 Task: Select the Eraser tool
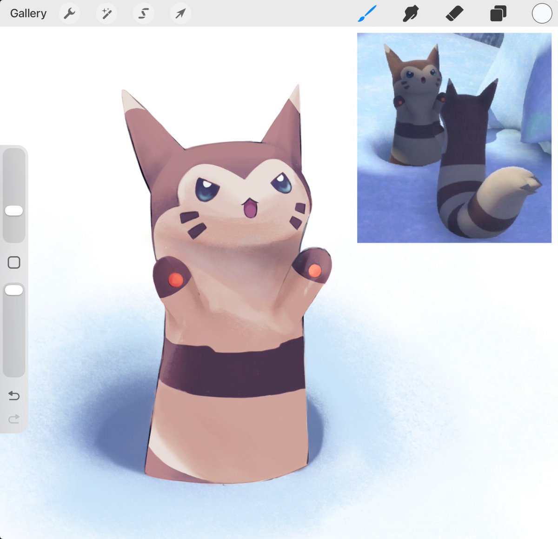(x=454, y=13)
